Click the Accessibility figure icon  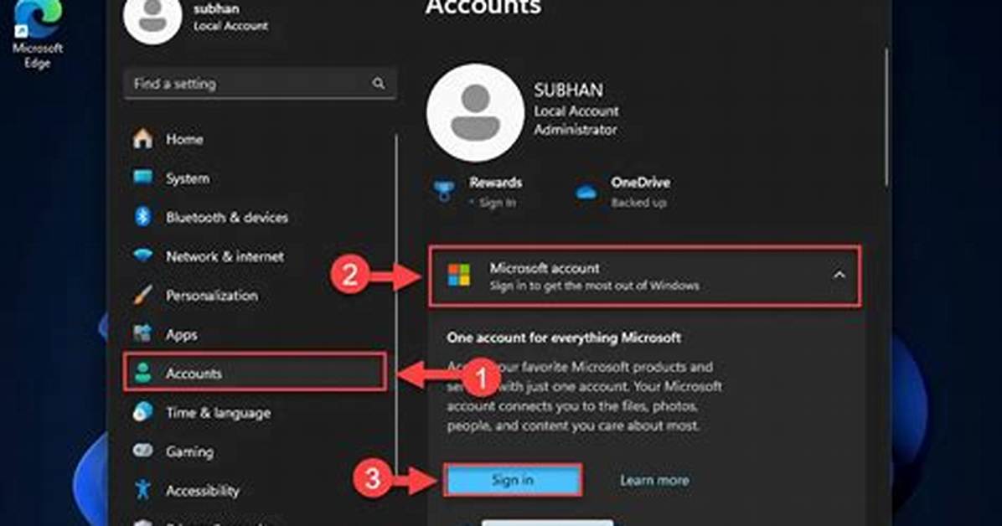142,490
